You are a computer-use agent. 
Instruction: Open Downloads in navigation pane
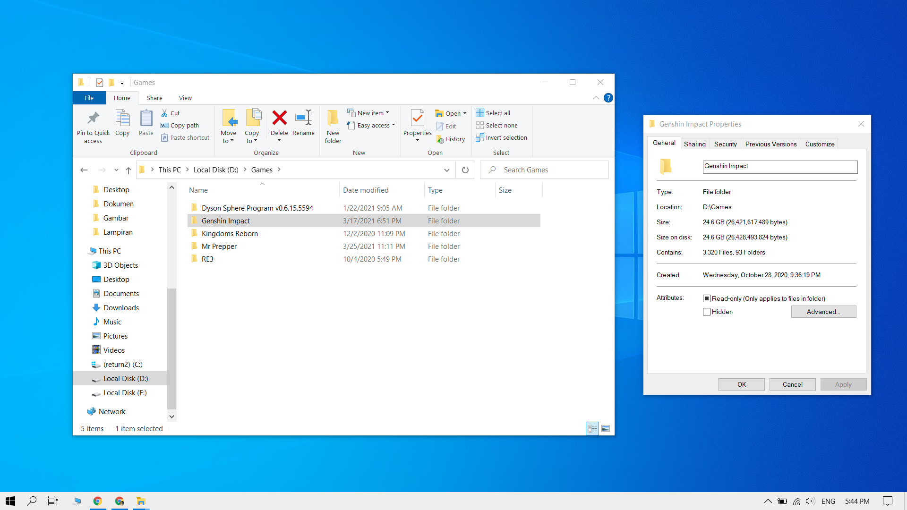point(121,307)
